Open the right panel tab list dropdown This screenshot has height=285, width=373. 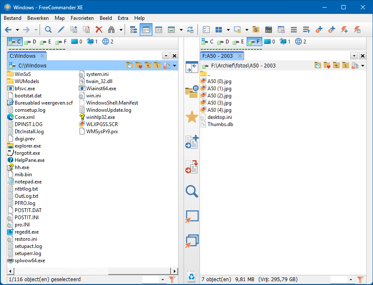pyautogui.click(x=354, y=56)
